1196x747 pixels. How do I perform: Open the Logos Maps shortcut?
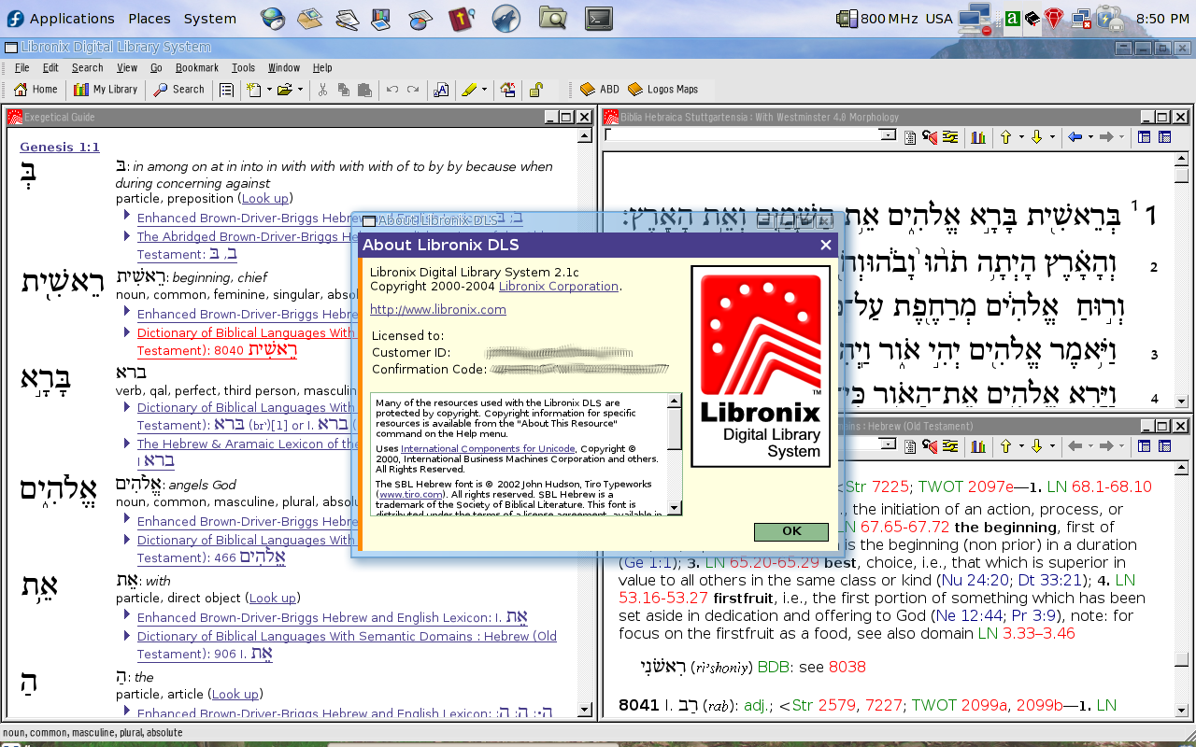pos(662,90)
